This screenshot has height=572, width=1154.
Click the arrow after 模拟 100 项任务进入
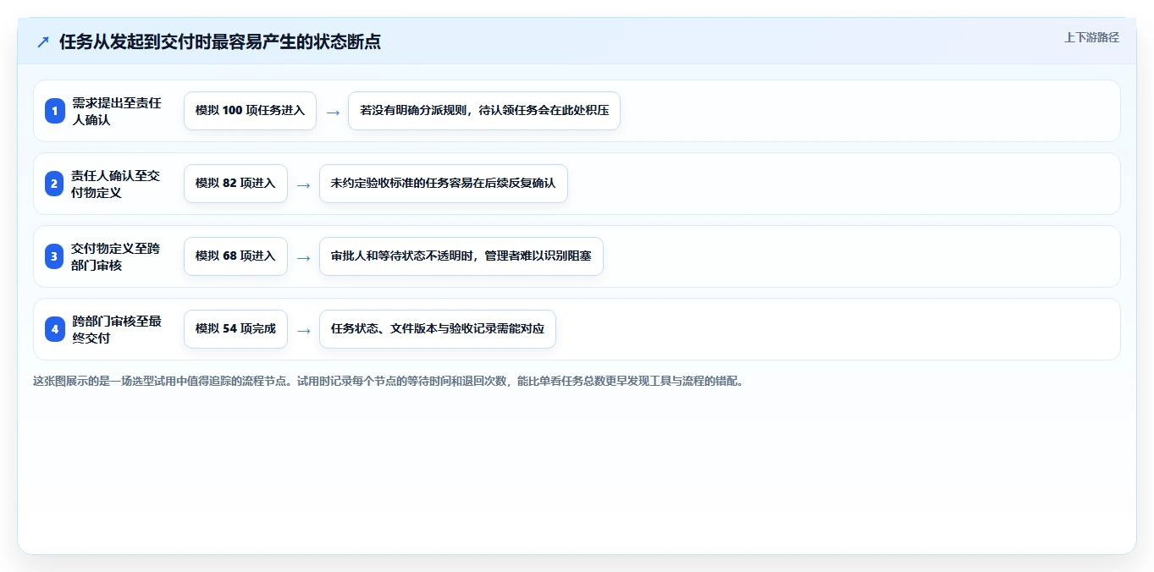pyautogui.click(x=333, y=112)
